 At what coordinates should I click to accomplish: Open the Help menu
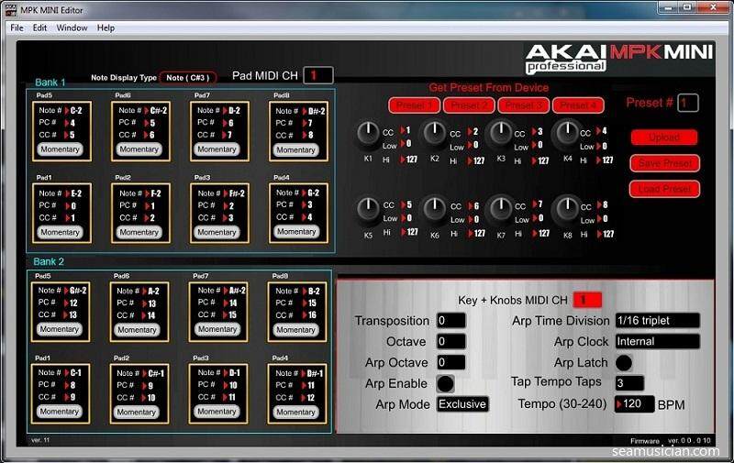(x=106, y=28)
